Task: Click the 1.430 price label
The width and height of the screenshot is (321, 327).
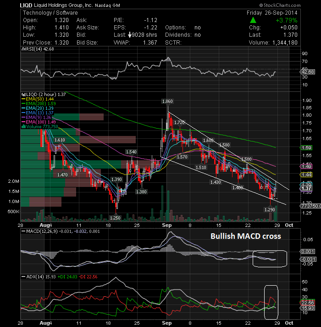Action: (216, 182)
